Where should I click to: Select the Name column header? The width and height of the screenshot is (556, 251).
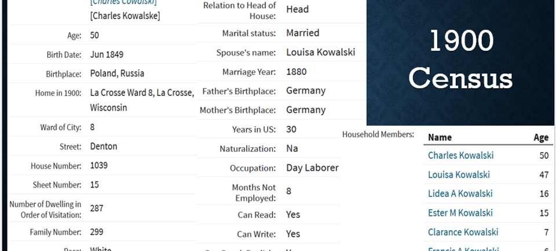pos(440,137)
